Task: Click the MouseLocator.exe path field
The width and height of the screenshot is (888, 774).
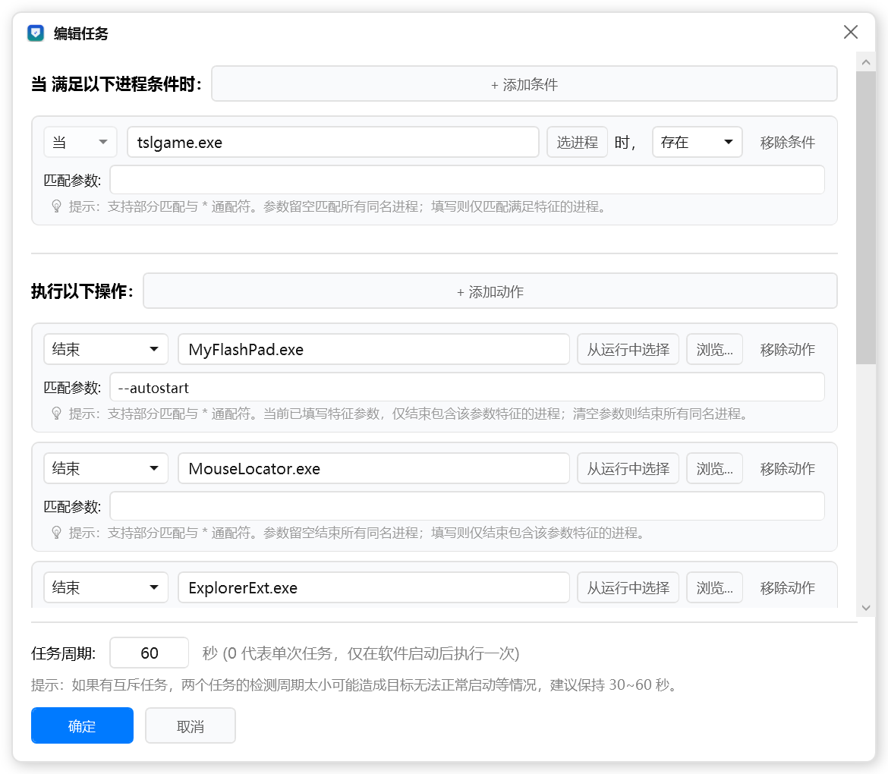Action: pyautogui.click(x=373, y=468)
